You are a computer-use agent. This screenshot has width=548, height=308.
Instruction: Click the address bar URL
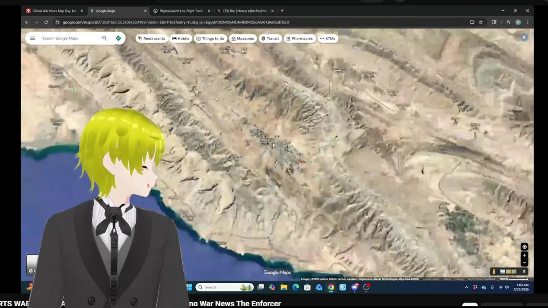[x=176, y=22]
